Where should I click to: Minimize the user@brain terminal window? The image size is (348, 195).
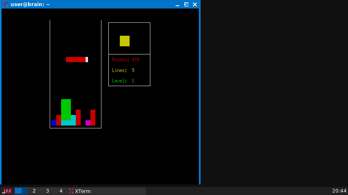click(177, 4)
